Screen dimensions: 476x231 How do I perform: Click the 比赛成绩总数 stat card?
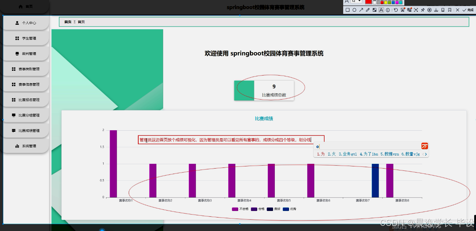264,91
